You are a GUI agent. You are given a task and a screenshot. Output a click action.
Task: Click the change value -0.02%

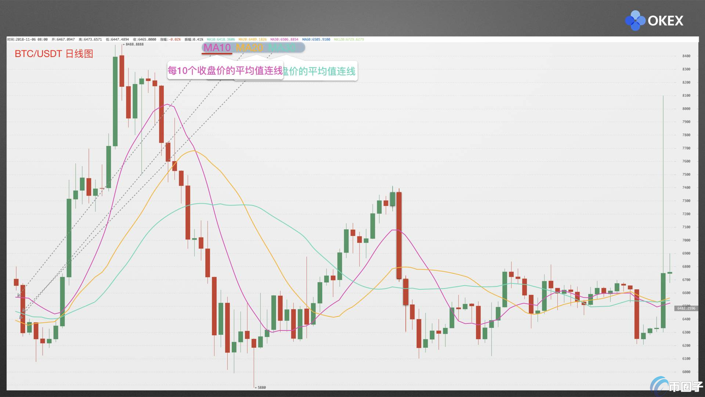(175, 39)
